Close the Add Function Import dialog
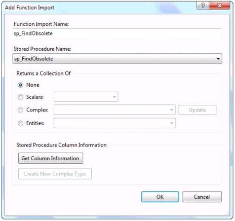Viewport: 235px width, 221px height. click(219, 6)
